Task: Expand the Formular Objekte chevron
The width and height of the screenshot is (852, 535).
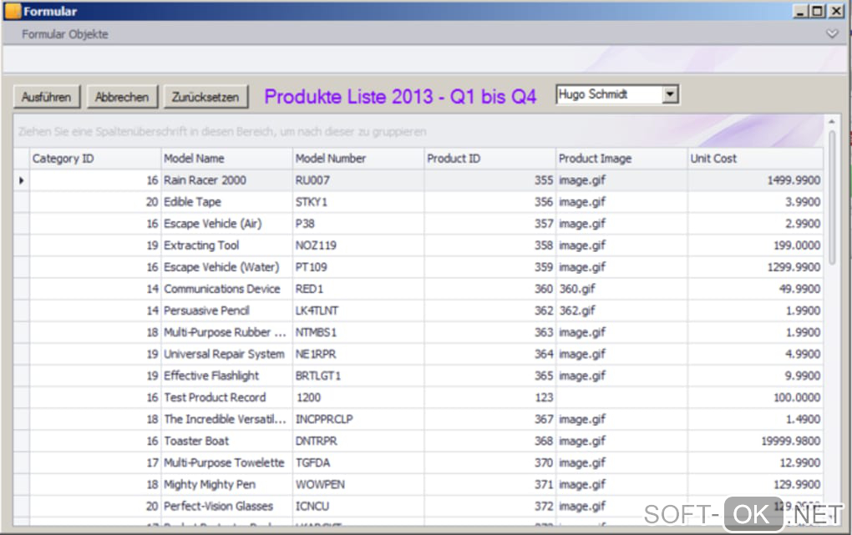Action: [x=832, y=34]
